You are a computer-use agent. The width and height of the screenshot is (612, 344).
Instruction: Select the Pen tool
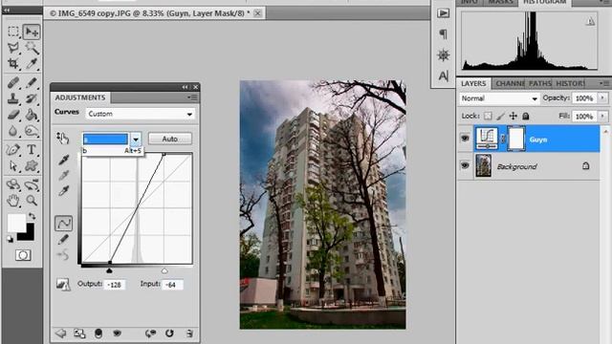[13, 150]
